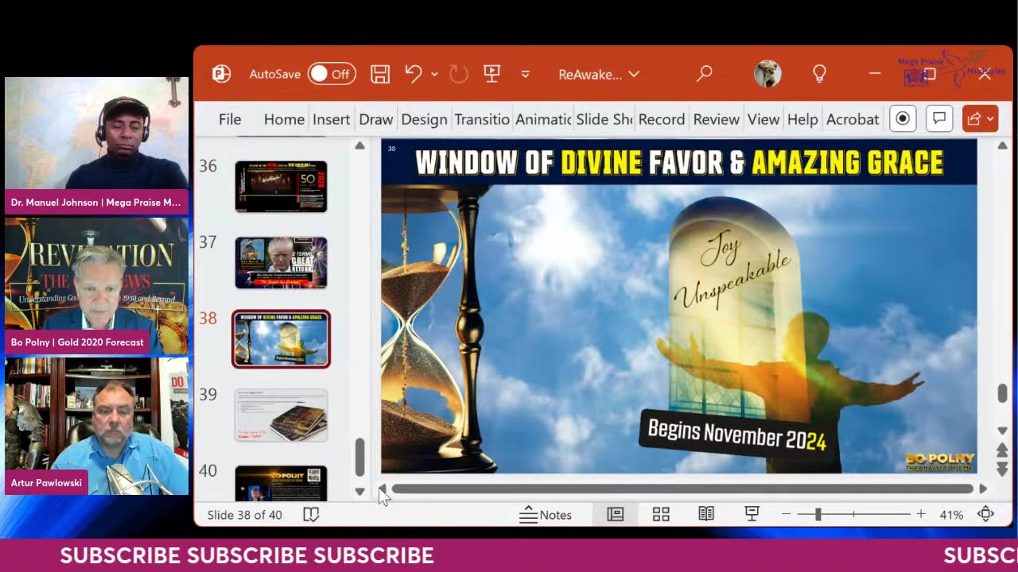Click the PowerPoint app logo icon

point(221,74)
